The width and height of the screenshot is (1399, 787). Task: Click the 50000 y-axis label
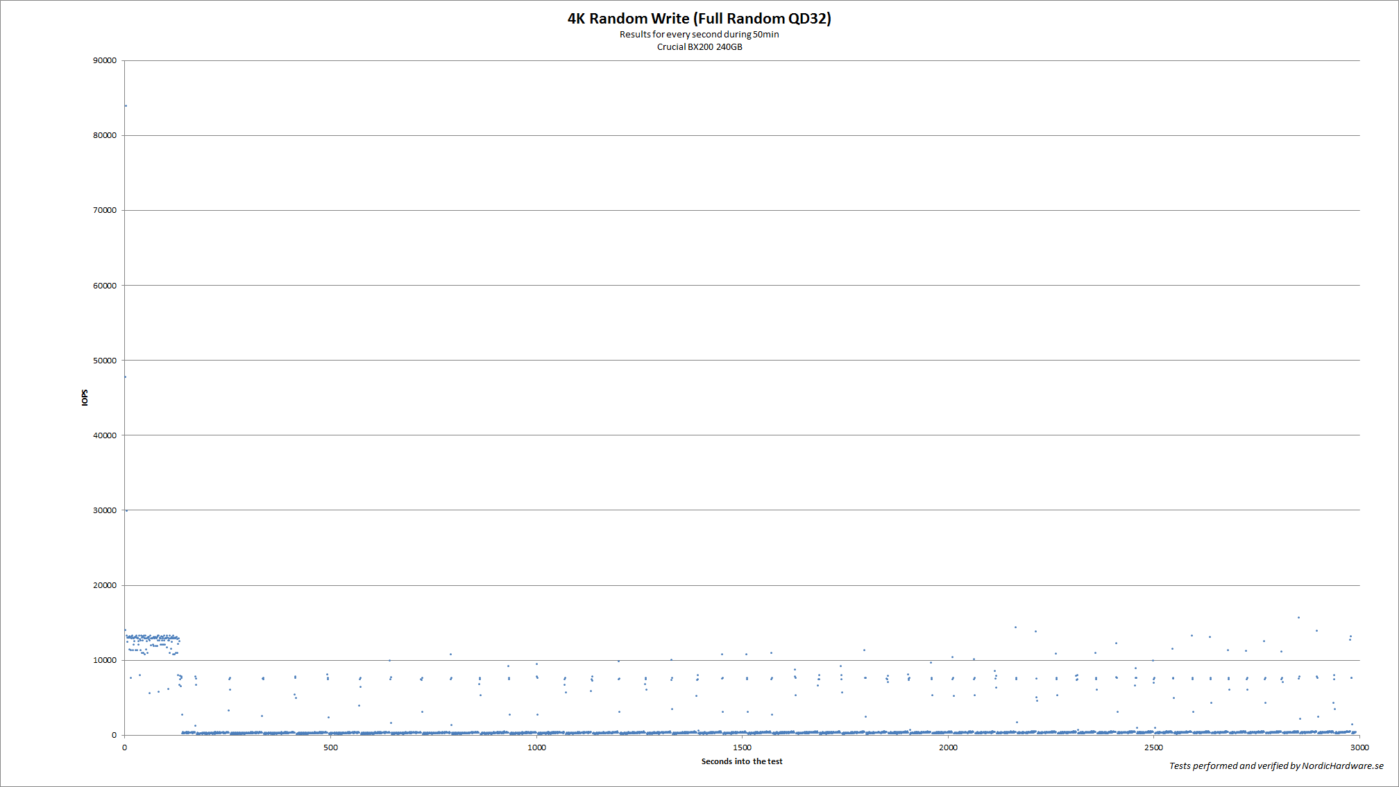click(105, 361)
